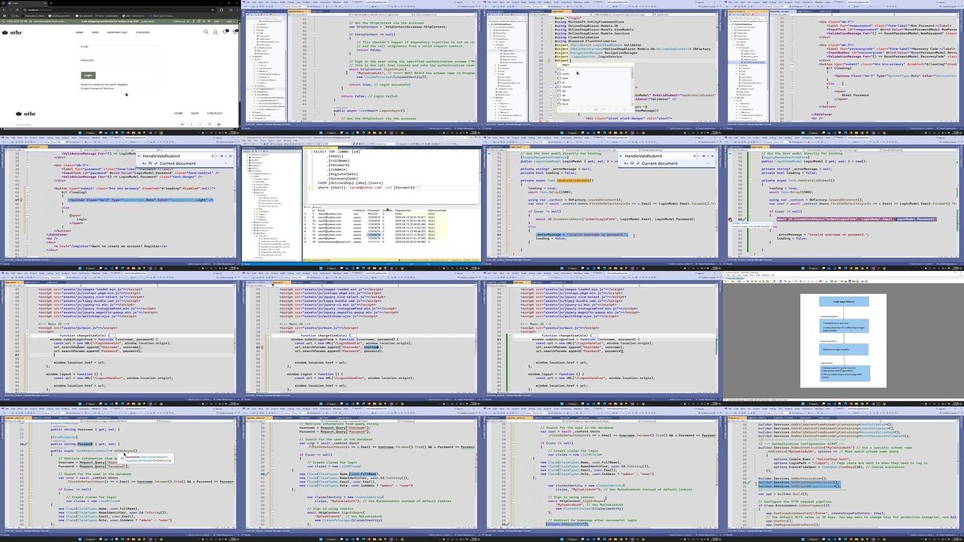The image size is (964, 542).
Task: Click the RecoveryCode column header in SSMS results
Action: click(437, 210)
